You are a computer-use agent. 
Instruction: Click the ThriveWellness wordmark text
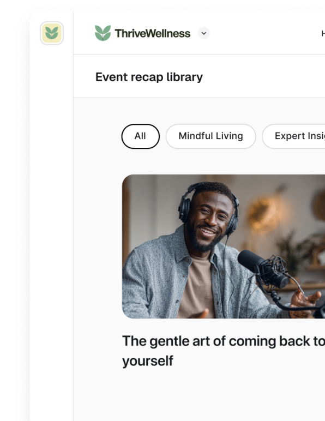click(153, 34)
